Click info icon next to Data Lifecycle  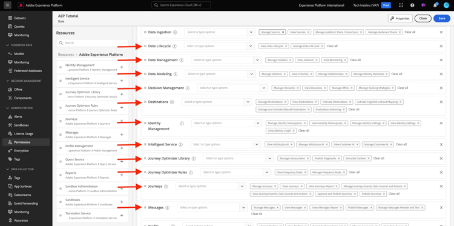[181, 46]
